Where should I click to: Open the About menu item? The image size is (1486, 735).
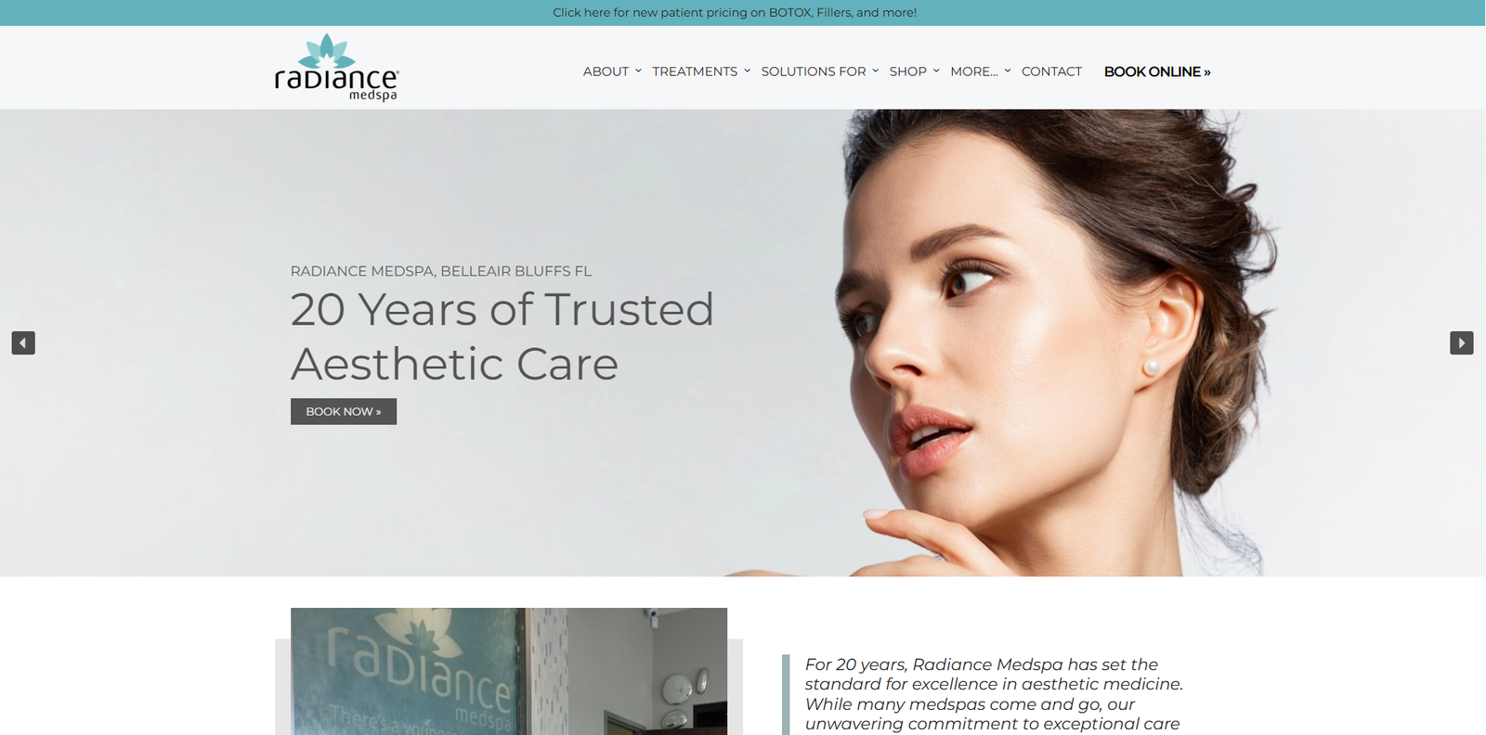pos(606,71)
